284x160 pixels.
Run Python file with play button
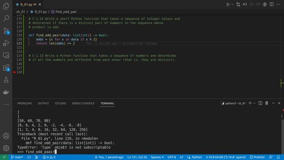228,4
